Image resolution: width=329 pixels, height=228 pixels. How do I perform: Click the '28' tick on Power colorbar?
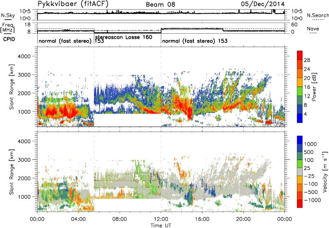pyautogui.click(x=307, y=60)
